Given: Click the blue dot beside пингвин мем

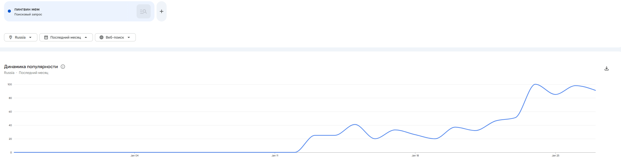Looking at the screenshot, I should point(9,11).
